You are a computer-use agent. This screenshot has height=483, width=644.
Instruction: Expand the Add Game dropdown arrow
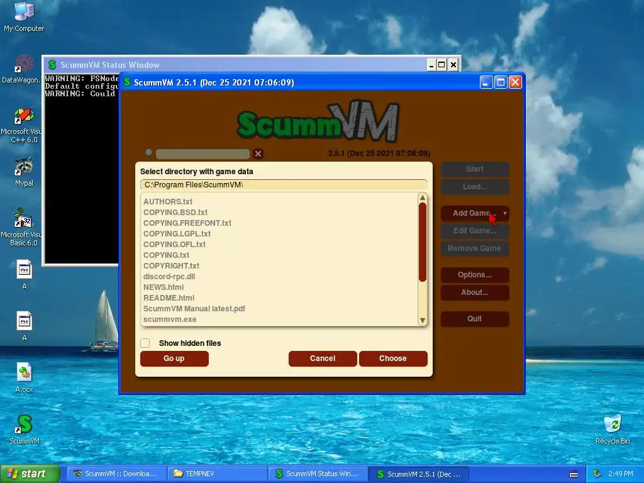click(x=505, y=213)
